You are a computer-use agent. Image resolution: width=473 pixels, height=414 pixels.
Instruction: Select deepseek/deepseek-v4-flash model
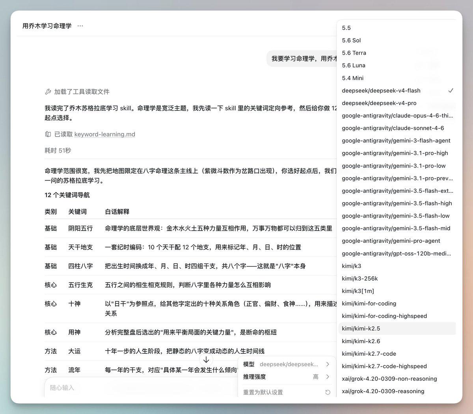pyautogui.click(x=397, y=91)
